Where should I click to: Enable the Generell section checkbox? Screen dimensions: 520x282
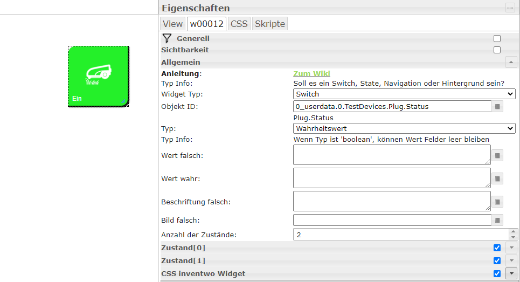[497, 39]
